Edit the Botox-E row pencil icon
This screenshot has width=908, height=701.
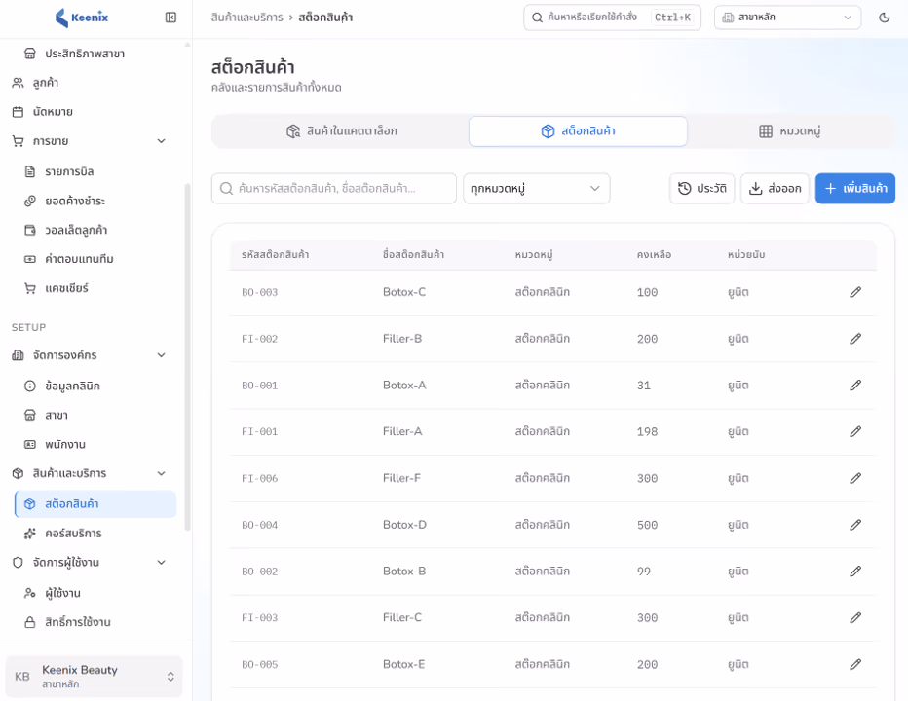pyautogui.click(x=855, y=664)
